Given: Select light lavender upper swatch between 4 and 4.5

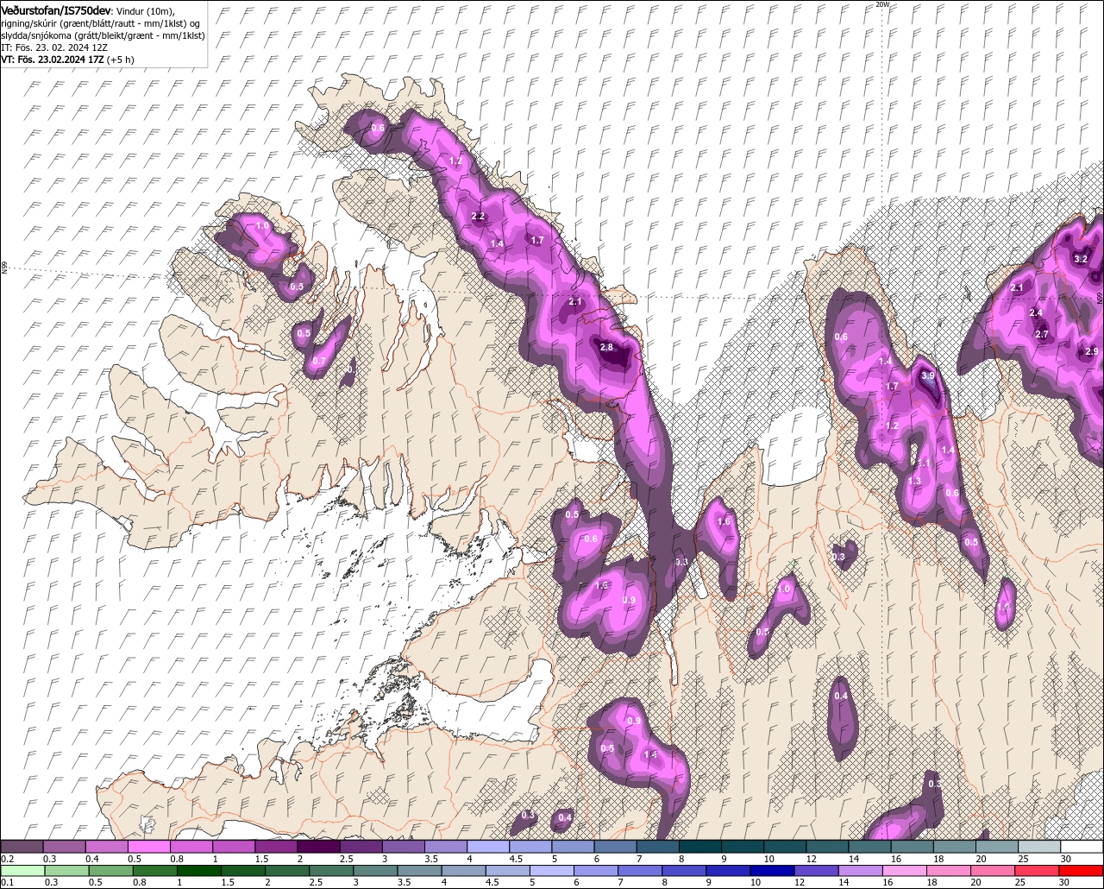Looking at the screenshot, I should tap(488, 847).
